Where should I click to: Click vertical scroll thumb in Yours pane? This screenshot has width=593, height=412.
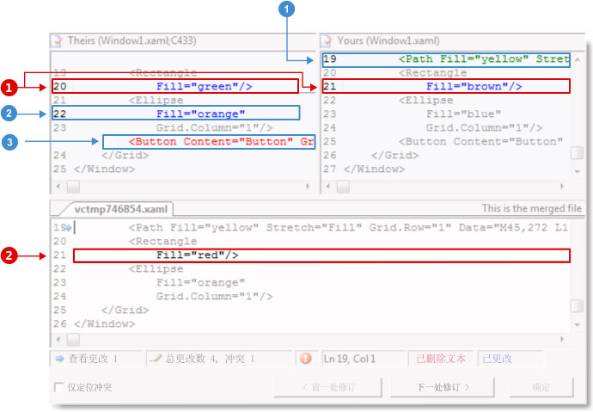click(x=578, y=153)
